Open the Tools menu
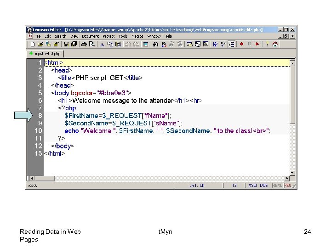 click(123, 36)
